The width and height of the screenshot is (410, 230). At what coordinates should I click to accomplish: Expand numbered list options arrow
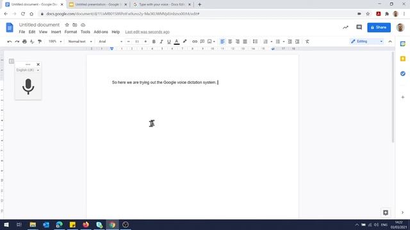(272, 42)
